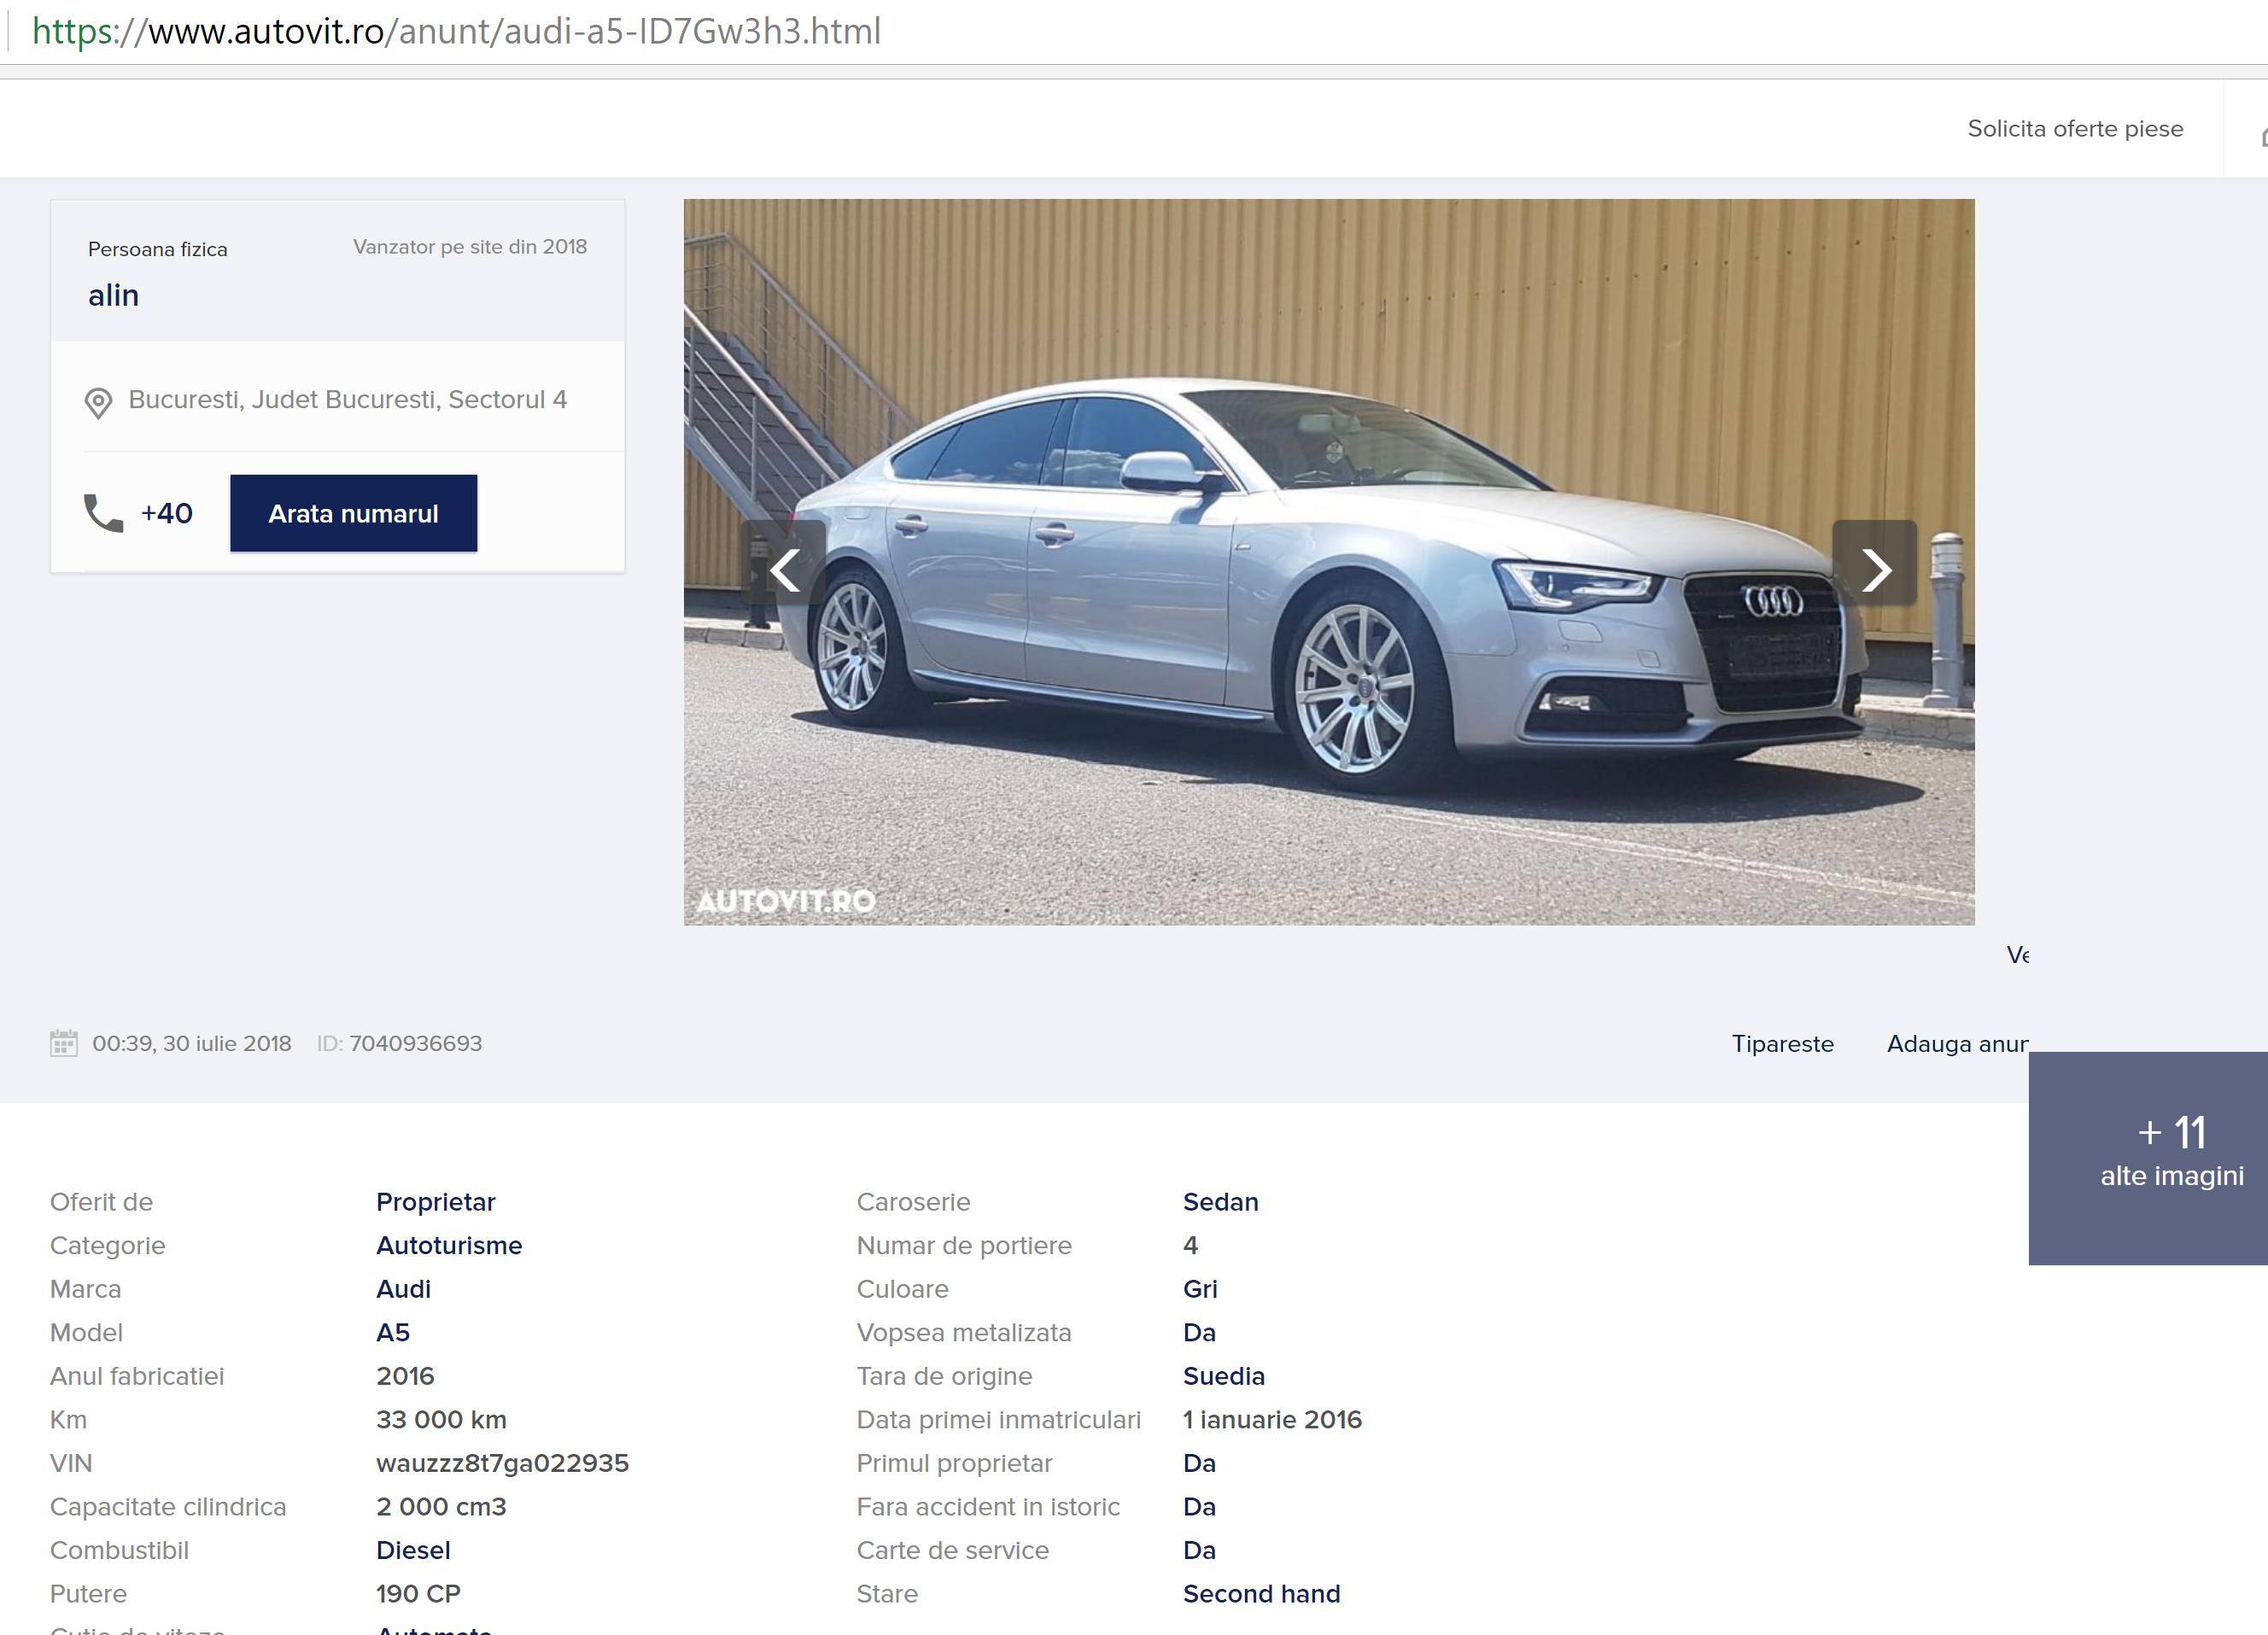Screen dimensions: 2268x1635
Task: Click the 190 CP power value
Action: (x=419, y=1593)
